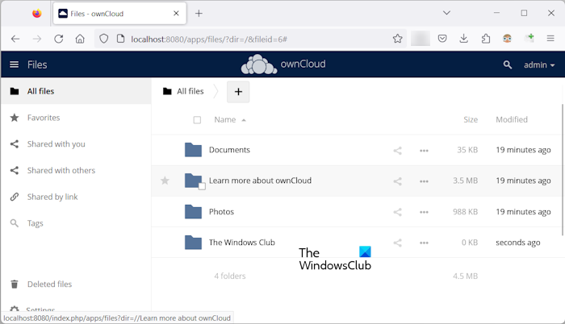The width and height of the screenshot is (565, 324).
Task: Open the Photos folder
Action: [x=221, y=212]
